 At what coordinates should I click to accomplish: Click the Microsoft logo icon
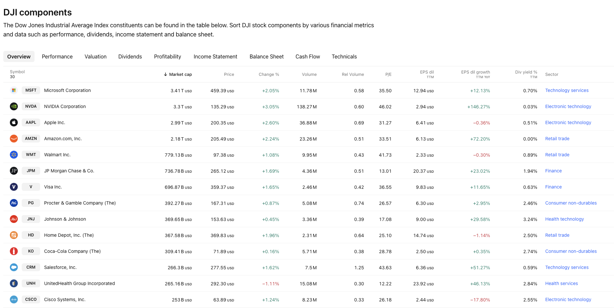14,90
